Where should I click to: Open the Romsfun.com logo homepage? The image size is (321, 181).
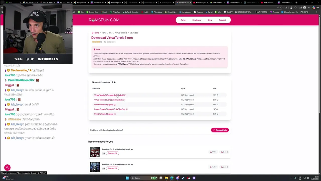tap(104, 20)
